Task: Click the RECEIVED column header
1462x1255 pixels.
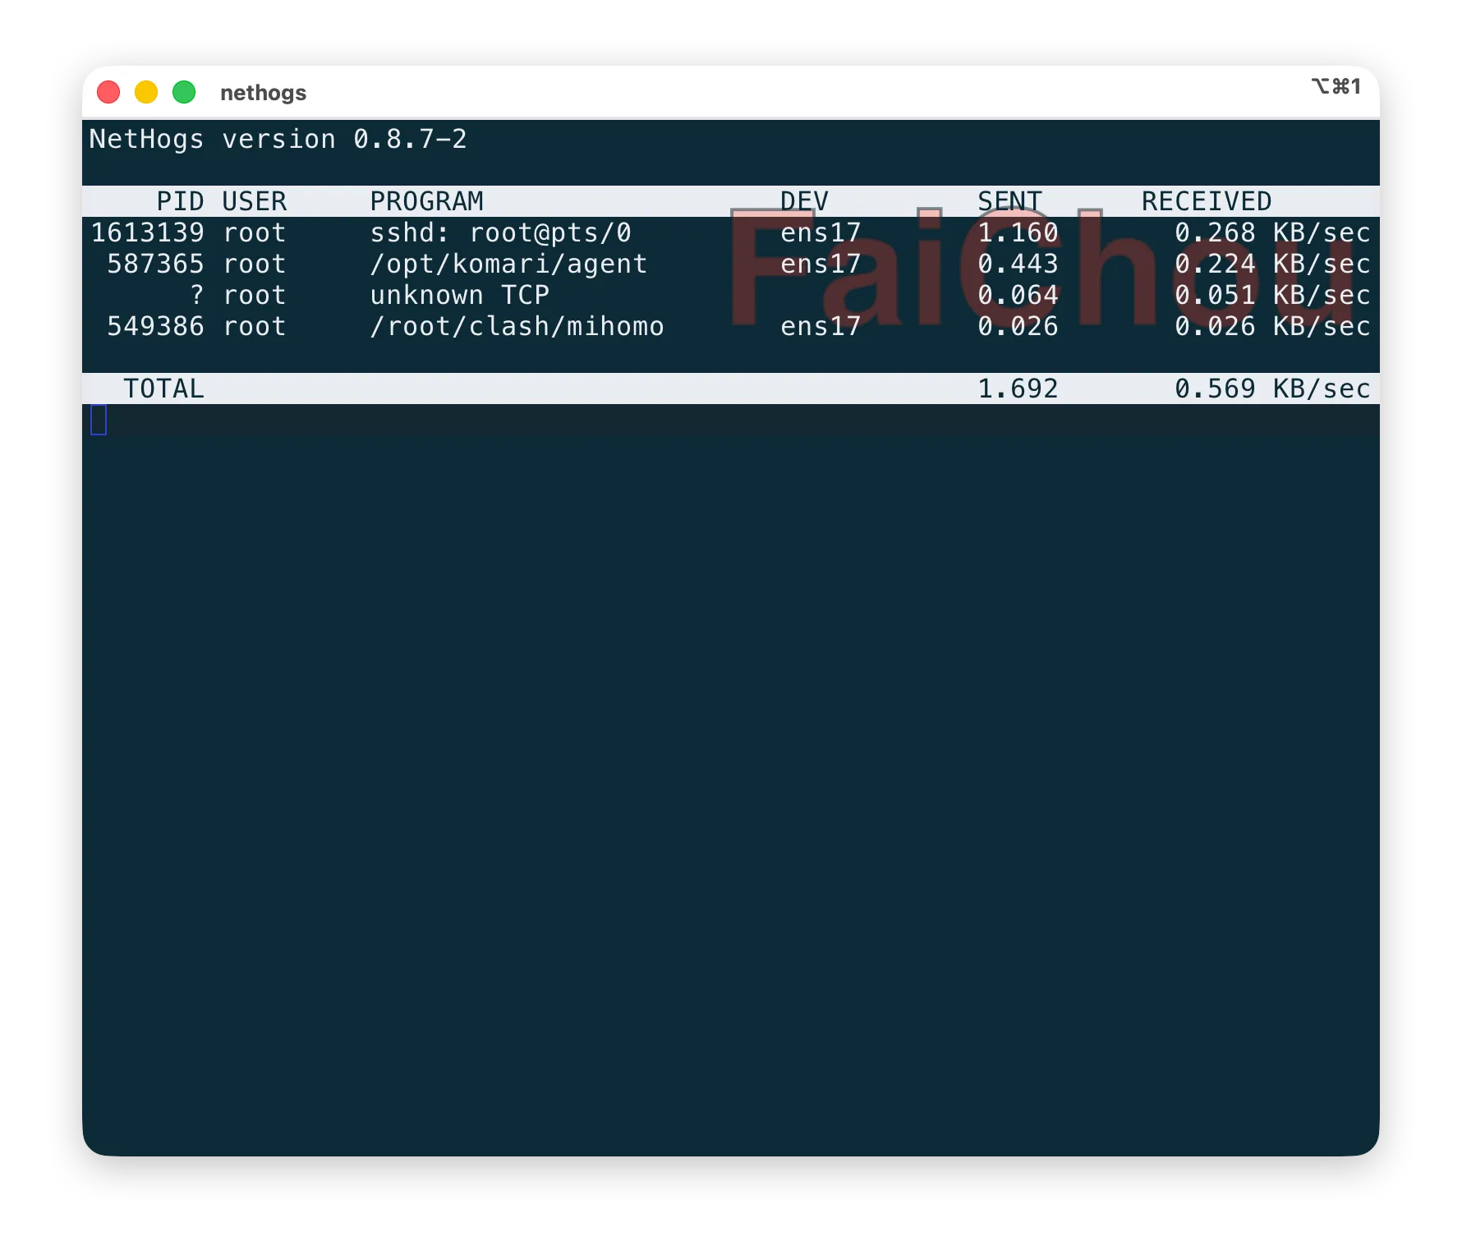Action: pos(1206,201)
